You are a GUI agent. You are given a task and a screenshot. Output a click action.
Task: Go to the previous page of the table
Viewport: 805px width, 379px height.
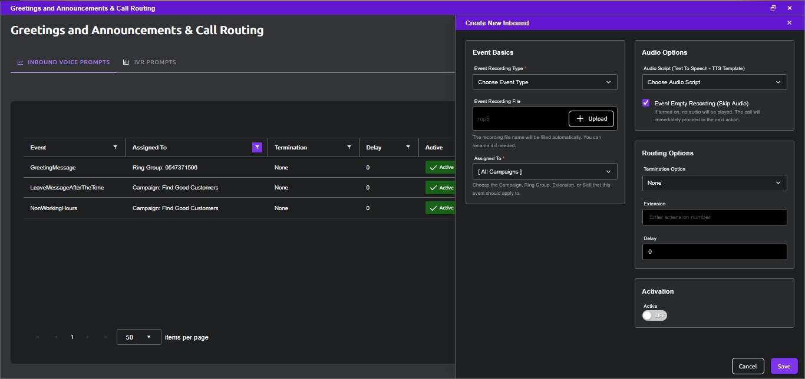tap(56, 337)
